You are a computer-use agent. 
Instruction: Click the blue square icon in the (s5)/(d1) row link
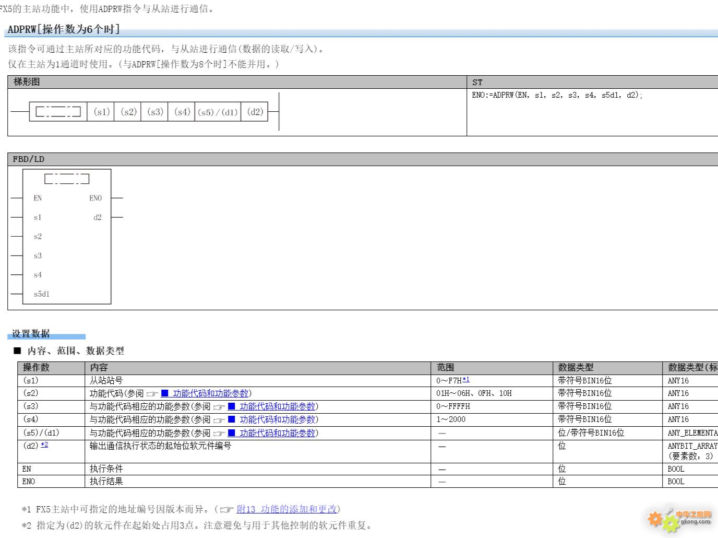[231, 433]
